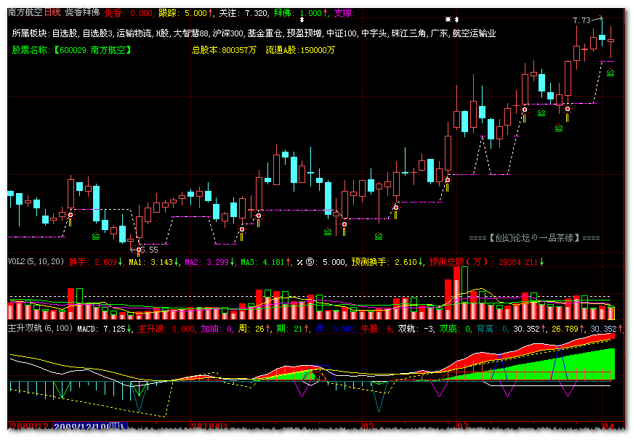Open the VOL2(5,10,20) indicator label

[x=35, y=261]
